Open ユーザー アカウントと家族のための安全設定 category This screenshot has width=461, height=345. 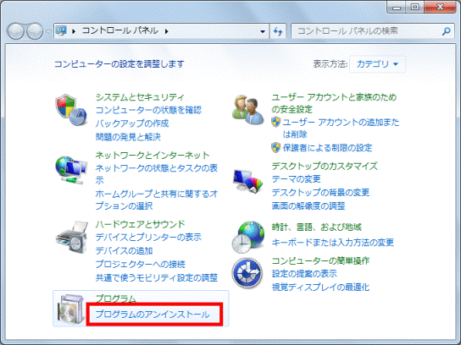tap(334, 103)
